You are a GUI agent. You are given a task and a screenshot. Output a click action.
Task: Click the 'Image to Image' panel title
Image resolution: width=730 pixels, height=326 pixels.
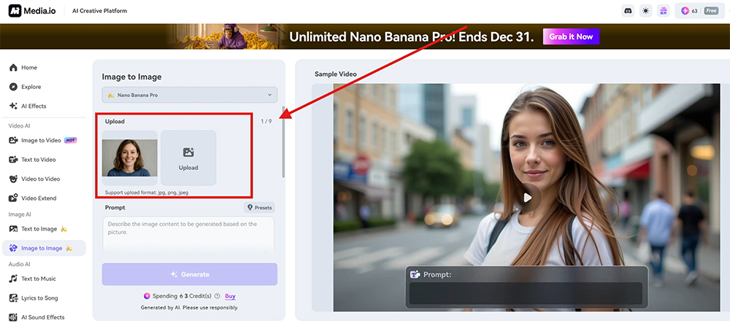(x=131, y=77)
